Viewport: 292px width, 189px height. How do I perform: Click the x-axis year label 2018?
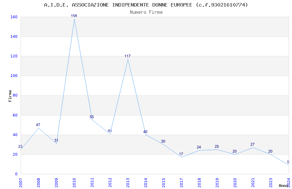(200, 183)
